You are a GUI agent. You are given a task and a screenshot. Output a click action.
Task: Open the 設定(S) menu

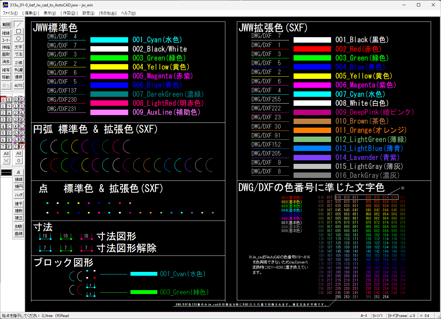coord(88,13)
